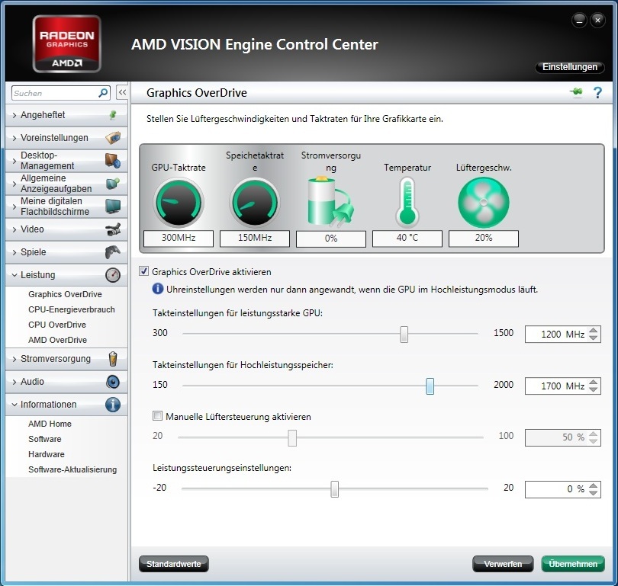Click the GPU-Taktrate gauge dial
Image resolution: width=618 pixels, height=586 pixels.
point(179,202)
